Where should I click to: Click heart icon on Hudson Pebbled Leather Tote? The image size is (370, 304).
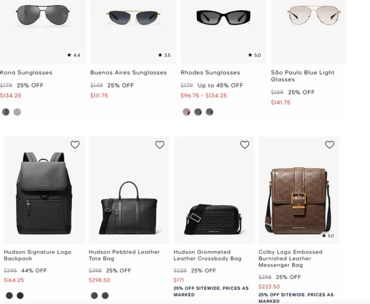tap(159, 145)
